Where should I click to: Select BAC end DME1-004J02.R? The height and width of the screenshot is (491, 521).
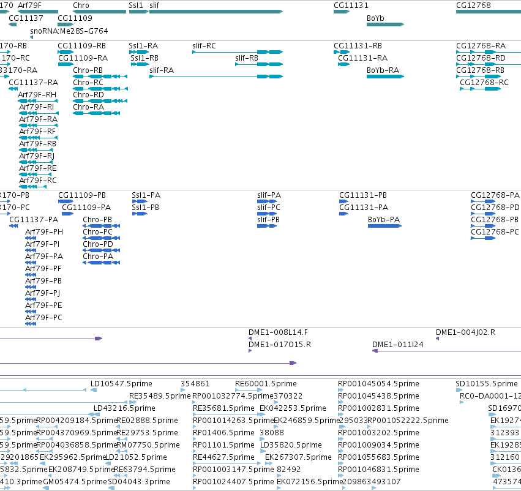click(x=465, y=332)
